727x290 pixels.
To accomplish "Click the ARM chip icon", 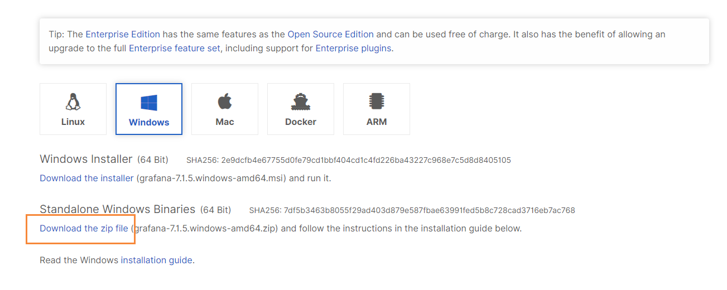I will pyautogui.click(x=377, y=102).
